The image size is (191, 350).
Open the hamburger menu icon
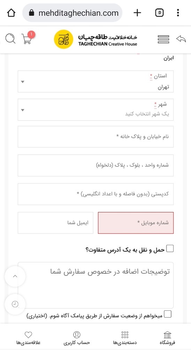(x=163, y=39)
